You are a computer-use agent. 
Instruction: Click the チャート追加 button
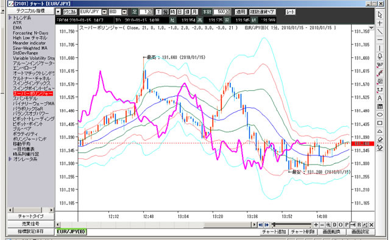274,232
